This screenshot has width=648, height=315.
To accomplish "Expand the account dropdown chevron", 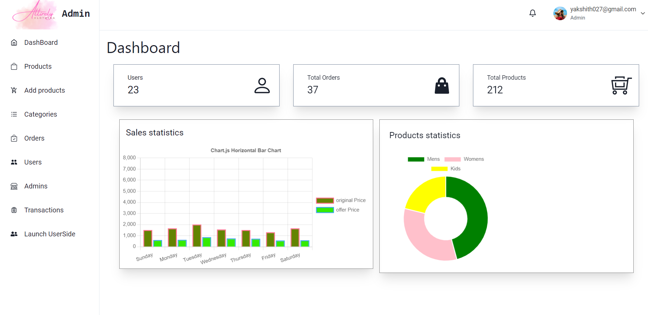I will 643,13.
